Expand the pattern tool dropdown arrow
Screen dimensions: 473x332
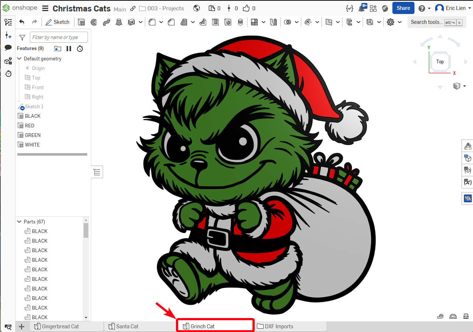click(x=264, y=22)
